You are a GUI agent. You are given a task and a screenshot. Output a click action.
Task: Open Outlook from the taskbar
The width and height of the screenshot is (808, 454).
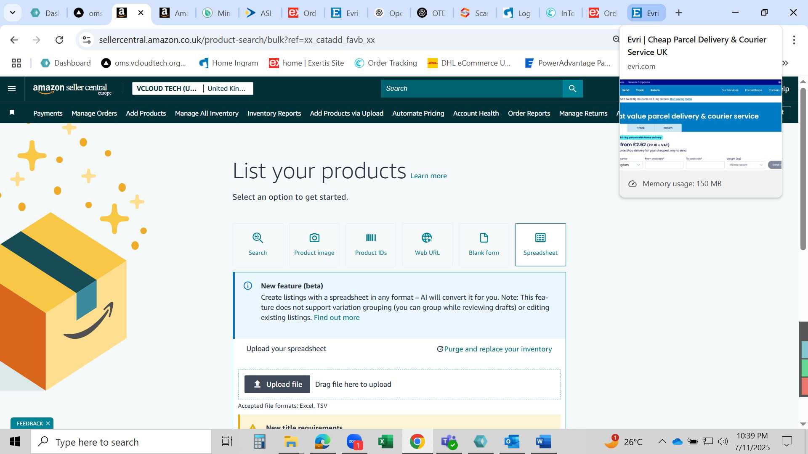(512, 441)
